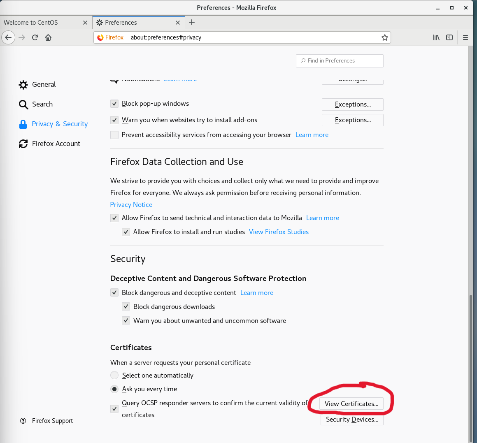The image size is (477, 443).
Task: Open the Firefox home page icon
Action: point(48,37)
